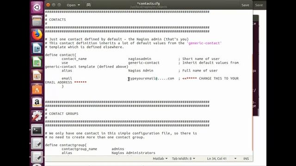
Task: Click the *contacts.cfg window title
Action: (148, 3)
